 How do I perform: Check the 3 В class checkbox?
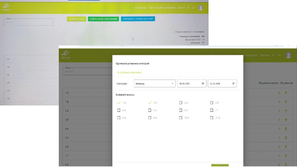coord(212,103)
